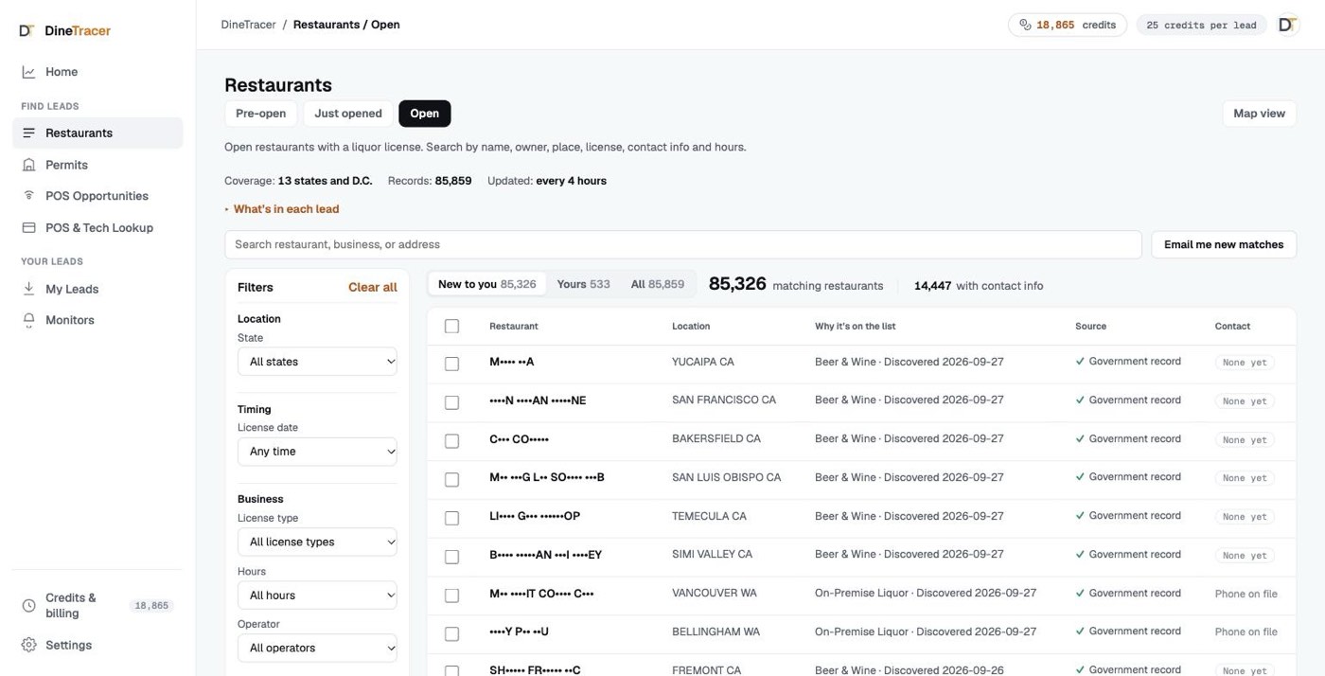Screen dimensions: 1325x676
Task: Check the box for the TEMECULA CA row
Action: pos(451,518)
